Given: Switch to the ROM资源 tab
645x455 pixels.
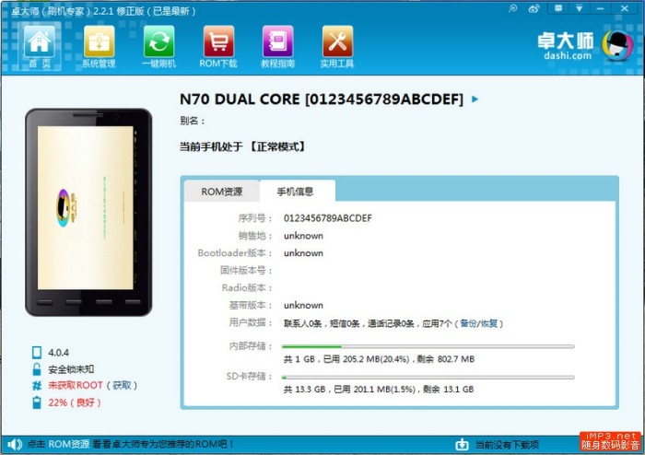Looking at the screenshot, I should click(222, 192).
